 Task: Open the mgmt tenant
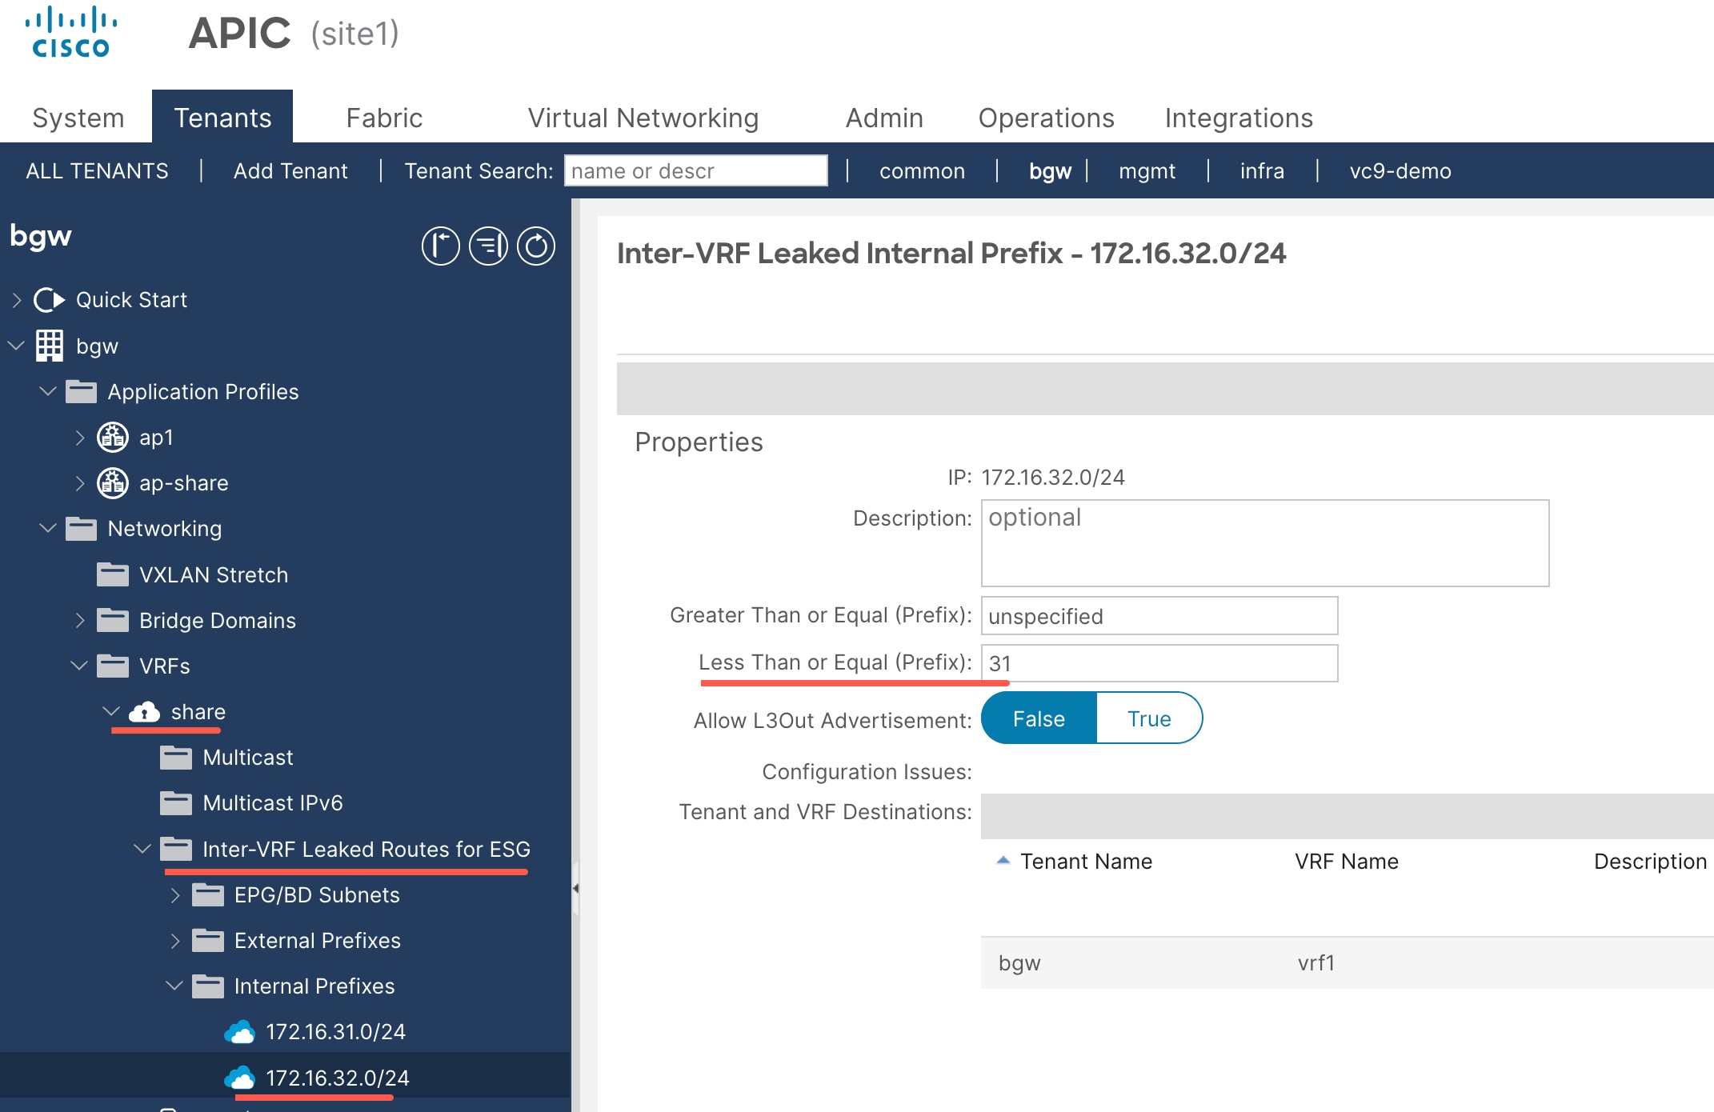tap(1147, 170)
